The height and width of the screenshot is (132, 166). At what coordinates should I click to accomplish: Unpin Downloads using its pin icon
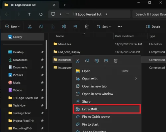[42, 60]
